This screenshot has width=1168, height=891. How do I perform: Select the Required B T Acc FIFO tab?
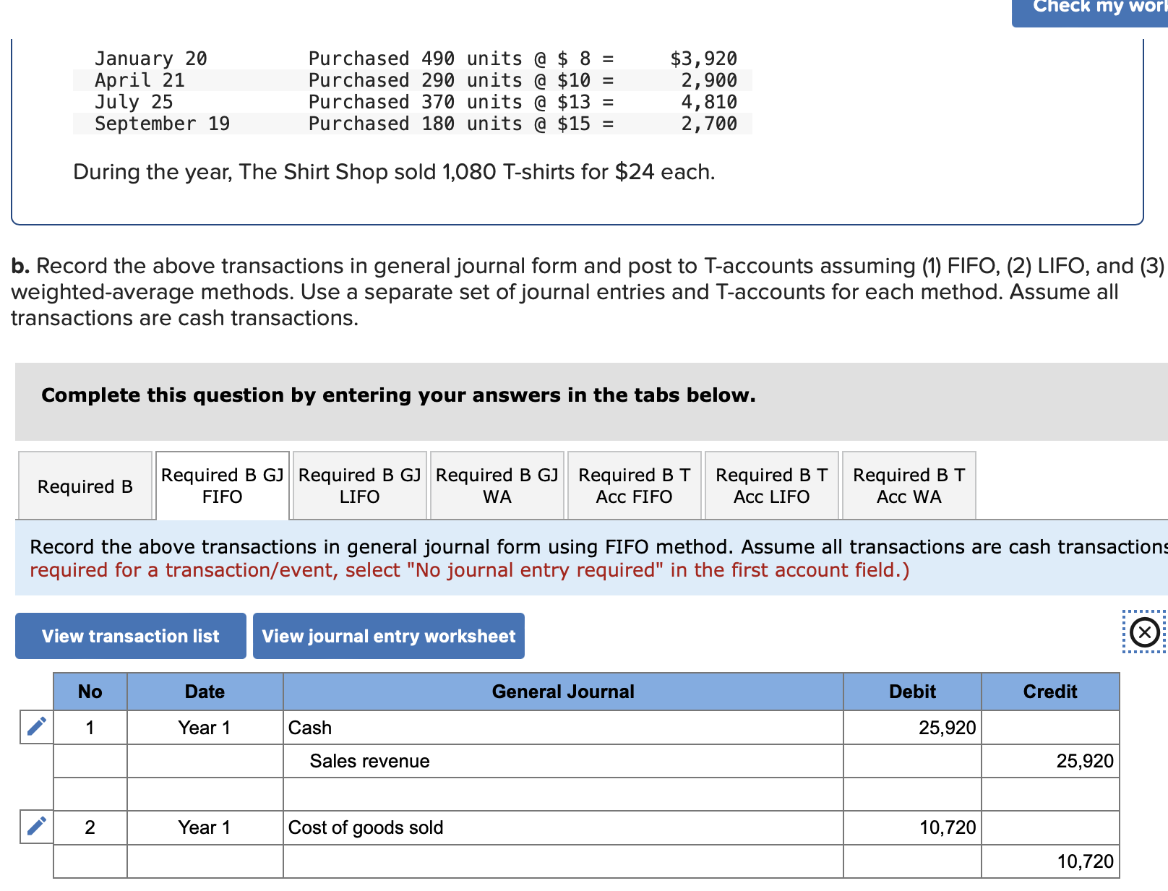tap(633, 485)
